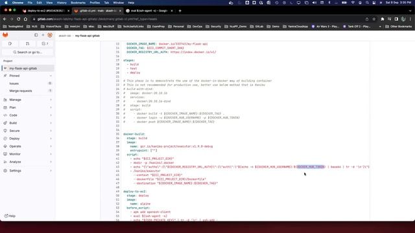Viewport: 415px width, 233px height.
Task: Expand the Settings sidebar section
Action: point(28,171)
